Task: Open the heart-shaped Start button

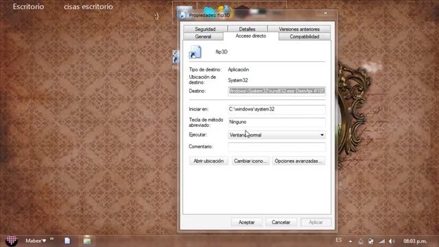Action: tap(12, 240)
